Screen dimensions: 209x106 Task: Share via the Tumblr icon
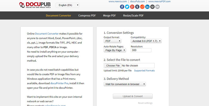pyautogui.click(x=137, y=7)
